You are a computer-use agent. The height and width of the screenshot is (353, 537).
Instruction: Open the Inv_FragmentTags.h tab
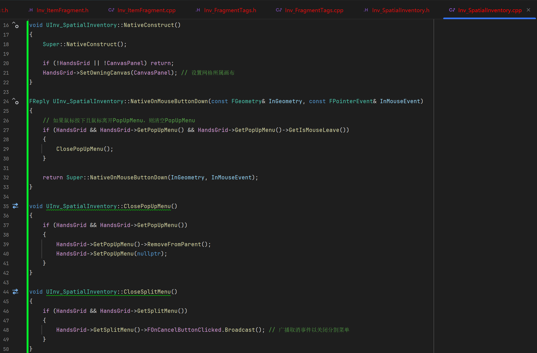click(230, 10)
